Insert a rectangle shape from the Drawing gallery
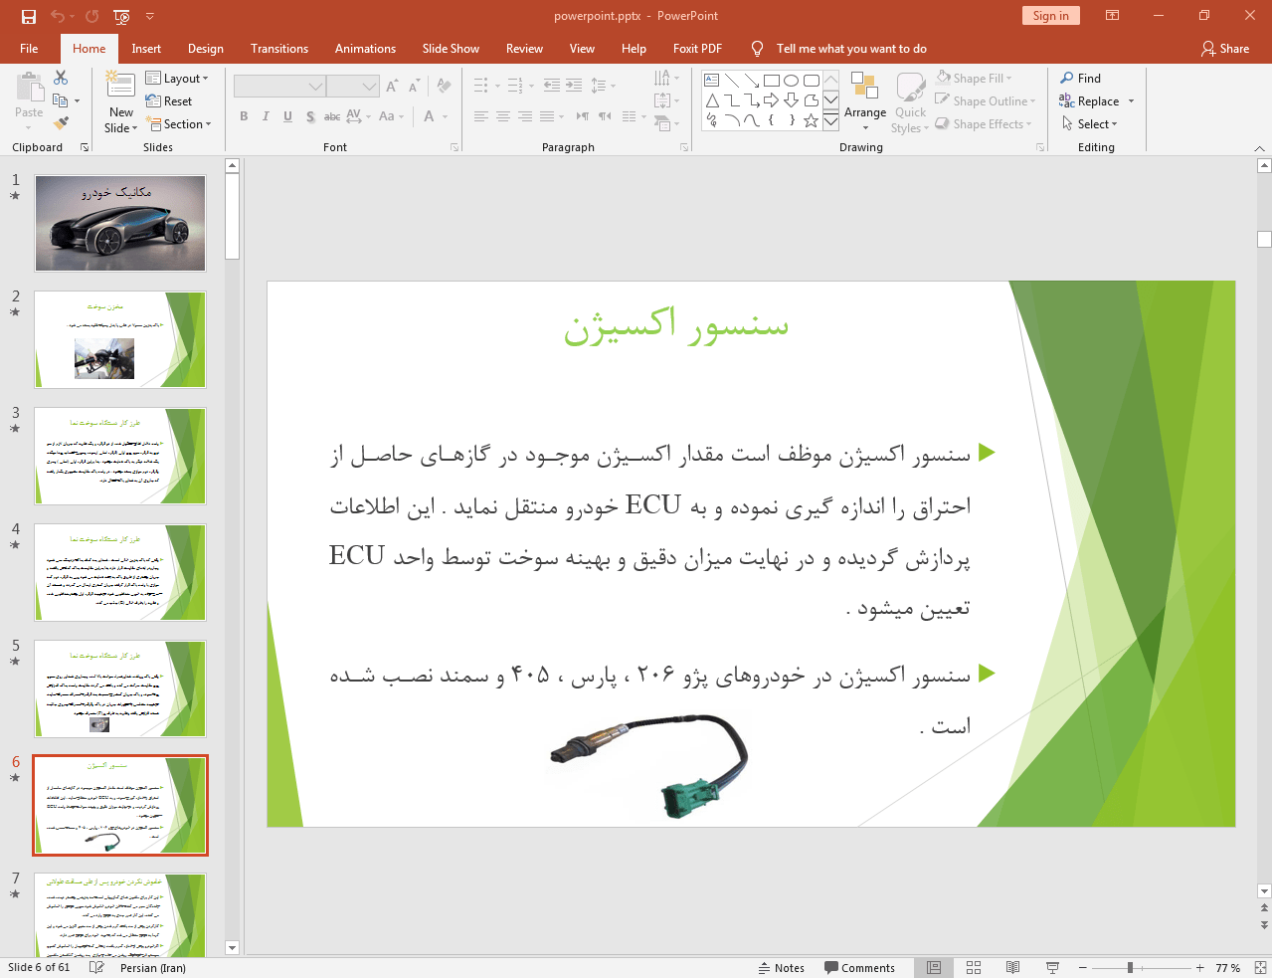 pos(771,79)
